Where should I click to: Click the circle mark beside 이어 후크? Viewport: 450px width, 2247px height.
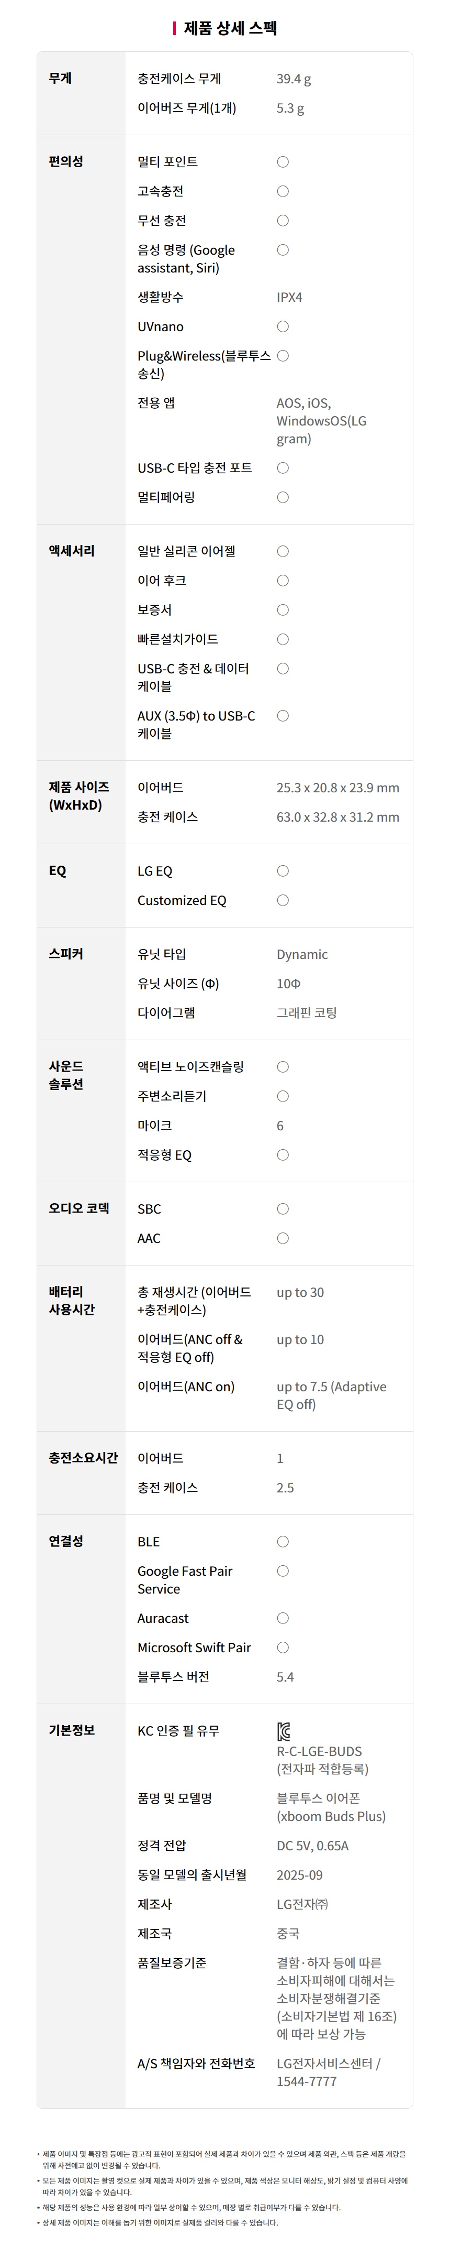tap(283, 580)
